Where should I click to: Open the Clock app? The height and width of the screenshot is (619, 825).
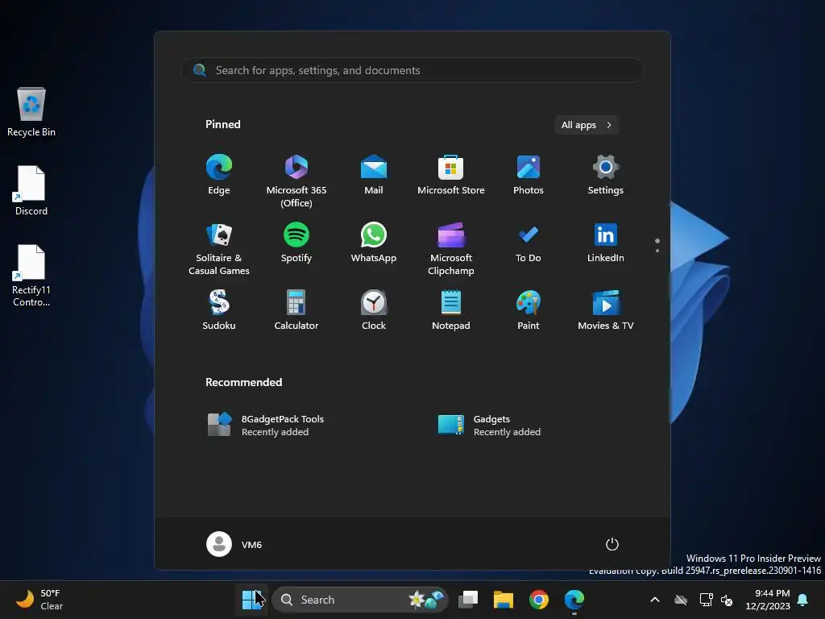point(374,310)
